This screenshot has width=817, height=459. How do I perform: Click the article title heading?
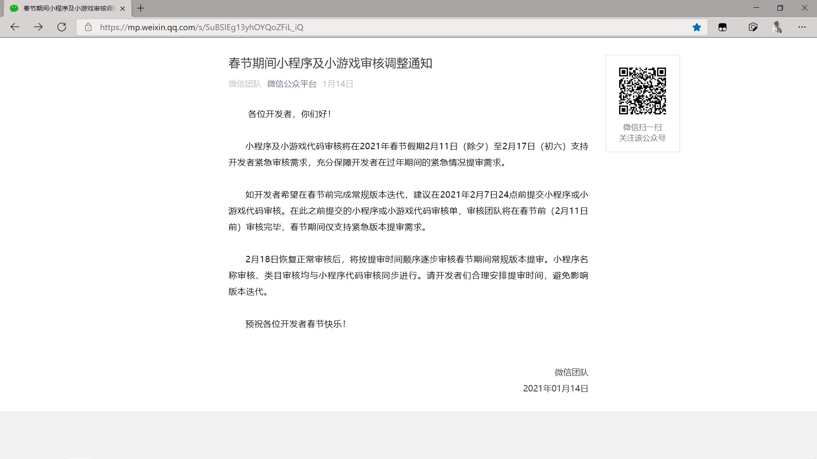pyautogui.click(x=330, y=63)
